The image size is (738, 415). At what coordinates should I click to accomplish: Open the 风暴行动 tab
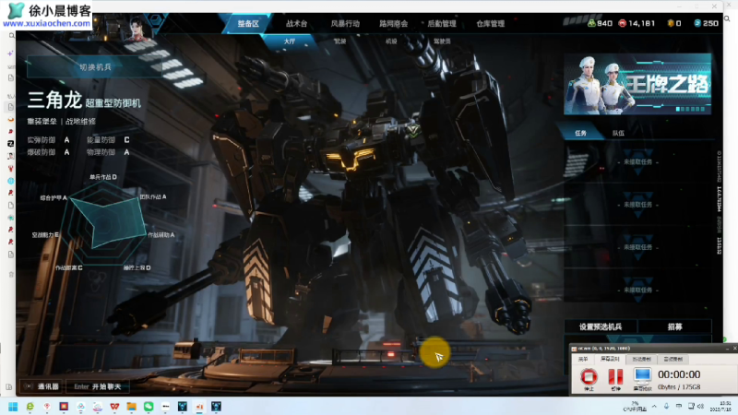click(344, 23)
